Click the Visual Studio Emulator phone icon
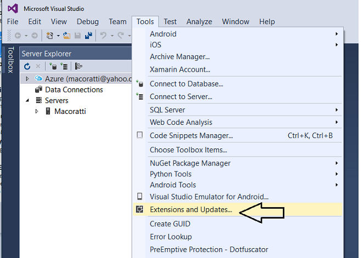Image resolution: width=364 pixels, height=258 pixels. (x=139, y=197)
